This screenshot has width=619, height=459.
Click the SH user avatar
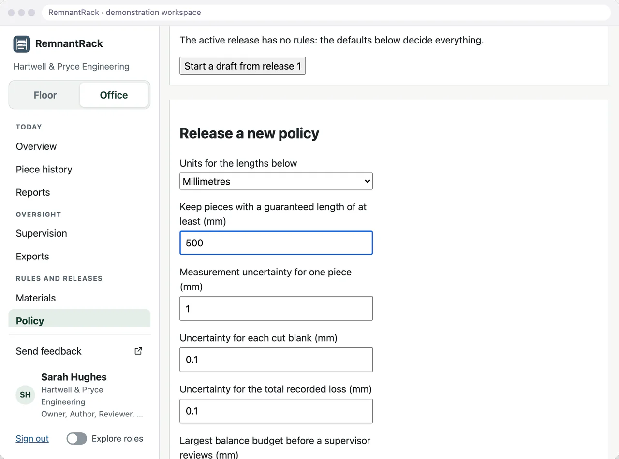pyautogui.click(x=25, y=395)
